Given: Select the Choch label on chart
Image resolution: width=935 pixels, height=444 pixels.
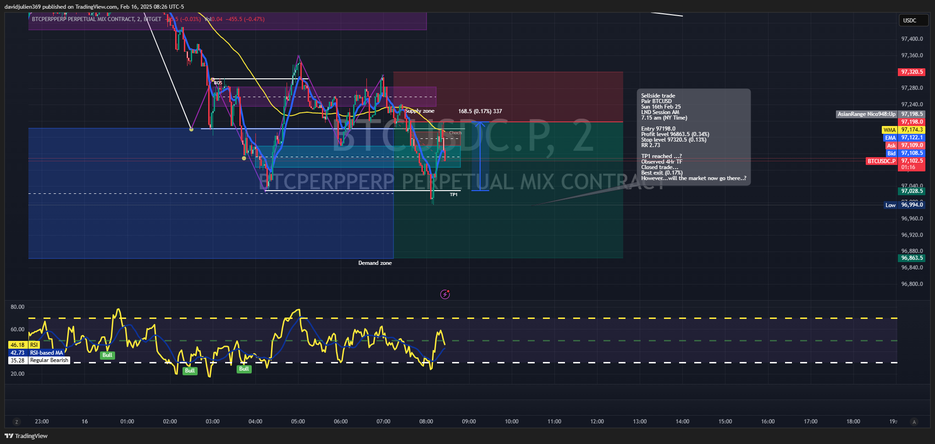Looking at the screenshot, I should point(455,133).
